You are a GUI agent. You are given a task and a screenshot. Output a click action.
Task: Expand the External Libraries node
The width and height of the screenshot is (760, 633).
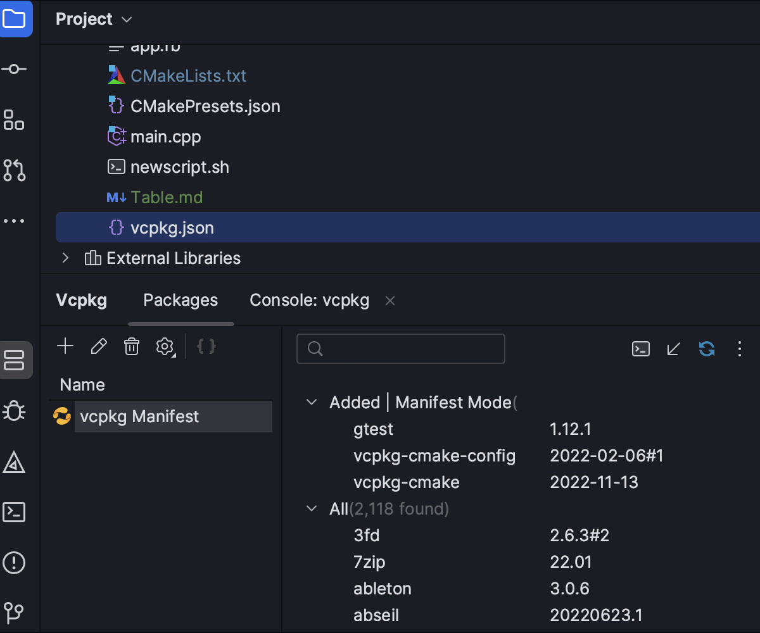[x=65, y=258]
